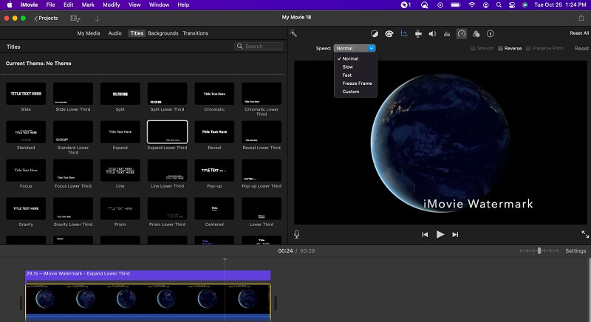Open the Mark menu

88,5
